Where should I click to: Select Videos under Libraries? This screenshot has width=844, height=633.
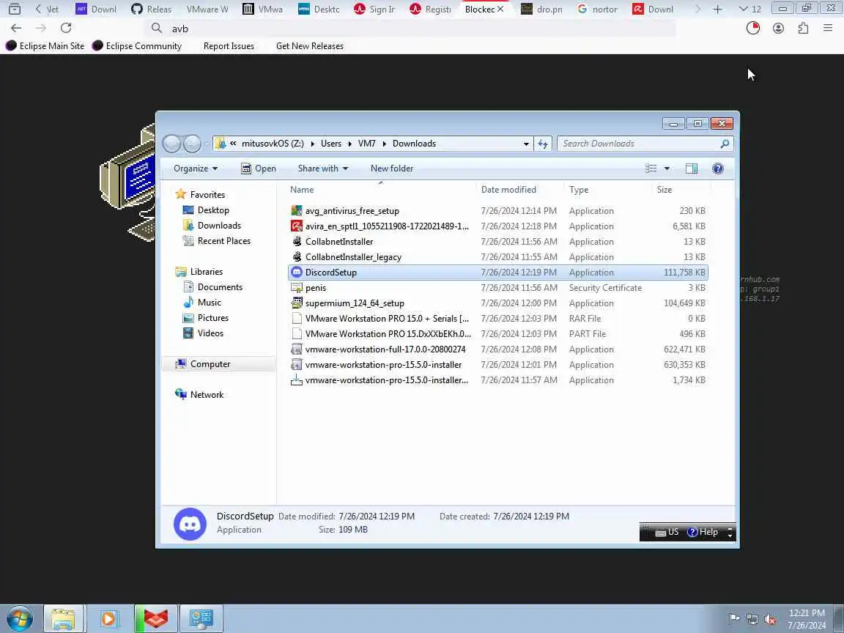[x=204, y=333]
